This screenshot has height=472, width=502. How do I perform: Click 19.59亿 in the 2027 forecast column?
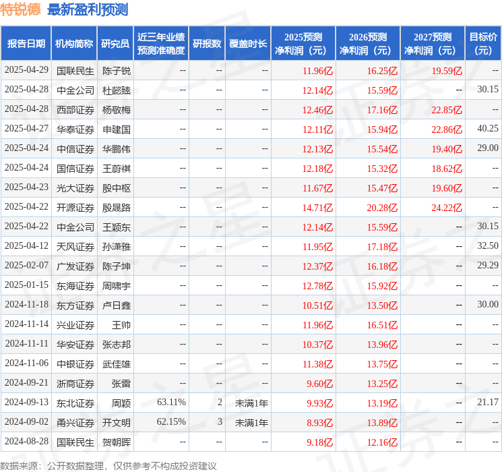(x=447, y=71)
